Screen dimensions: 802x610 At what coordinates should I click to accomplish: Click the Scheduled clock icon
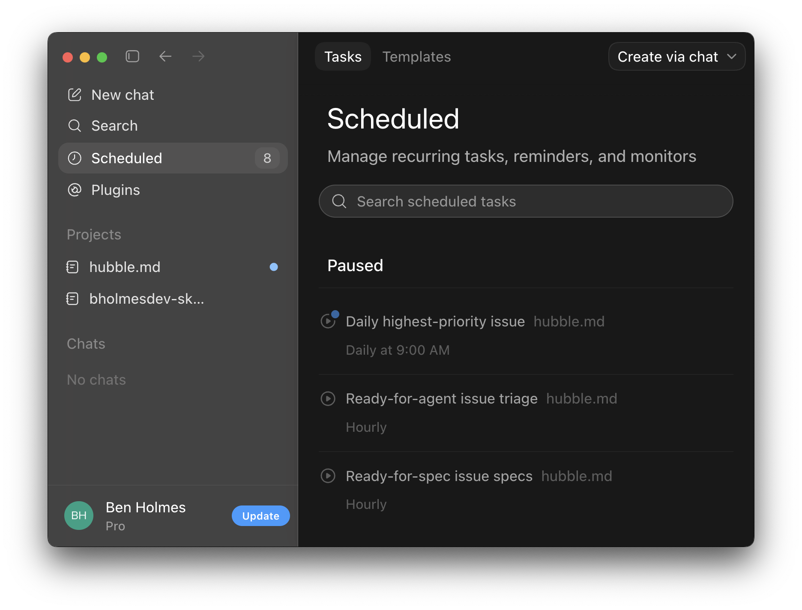click(75, 158)
